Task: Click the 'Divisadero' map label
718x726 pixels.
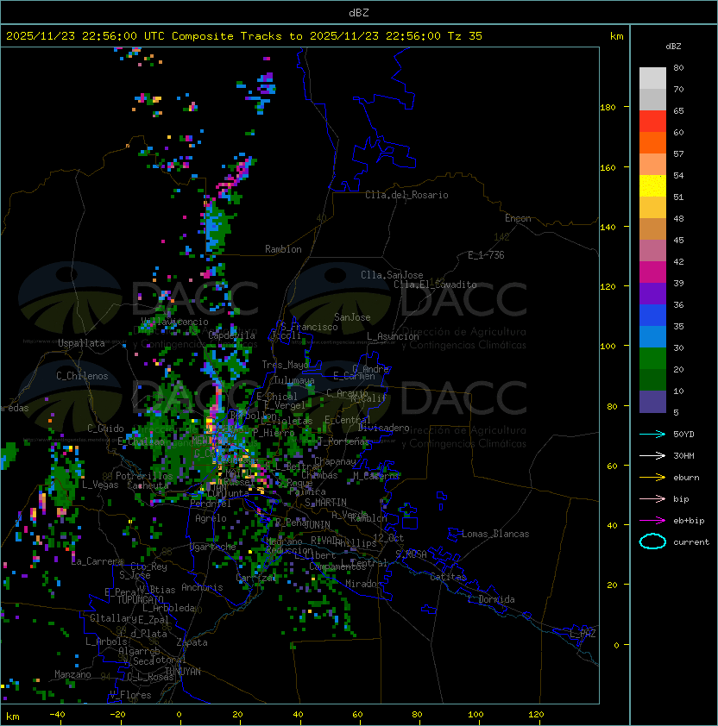Action: click(384, 428)
